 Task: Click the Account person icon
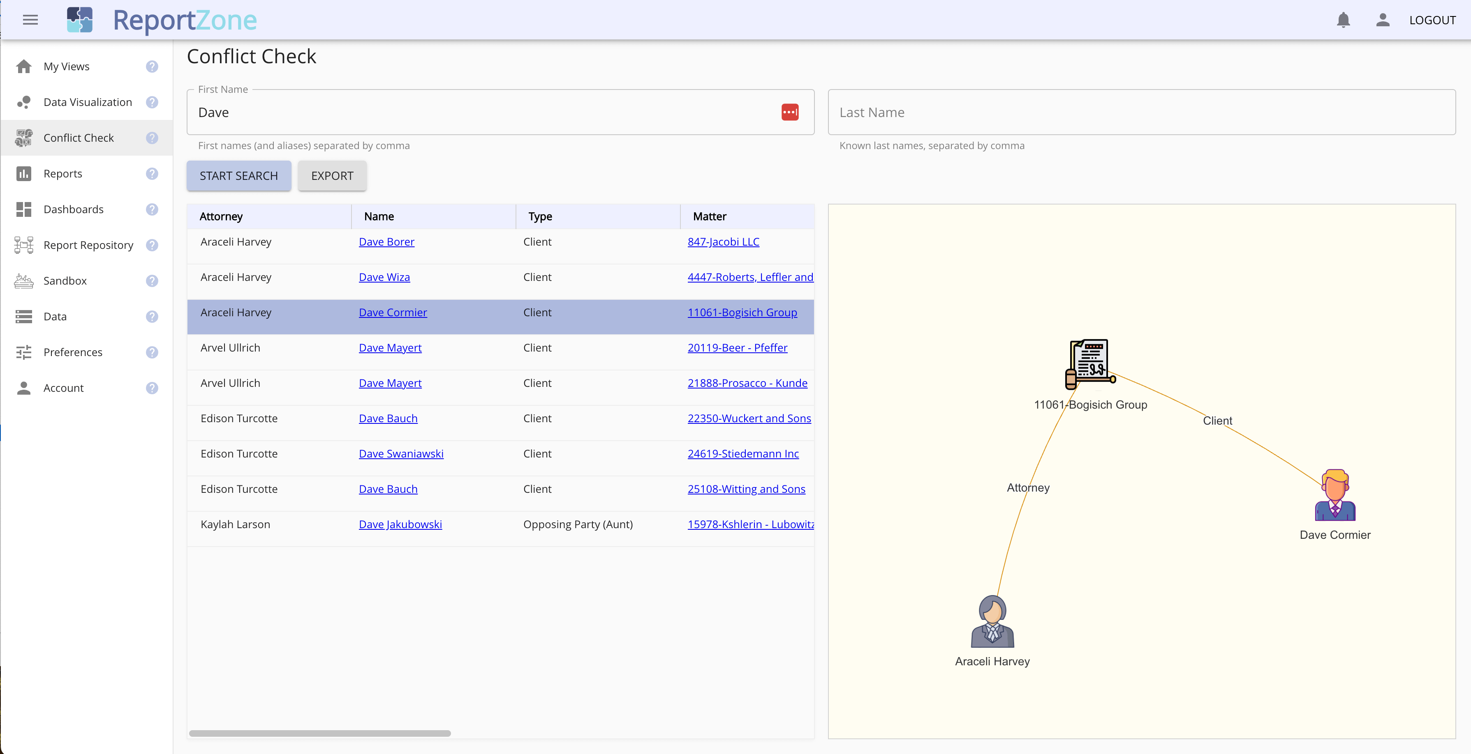[24, 388]
